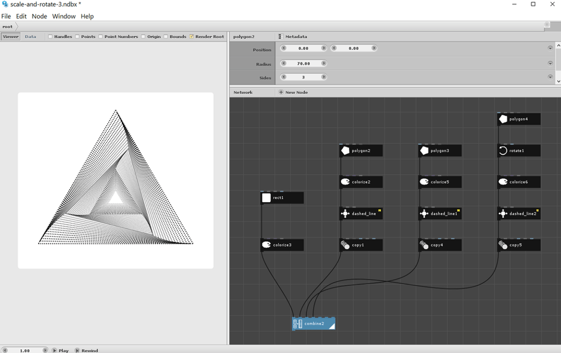
Task: Select the polygon4 node icon
Action: click(503, 119)
